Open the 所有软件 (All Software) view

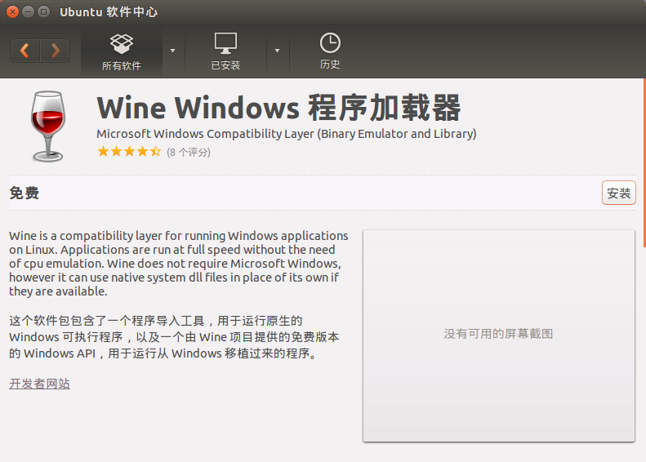[x=121, y=51]
